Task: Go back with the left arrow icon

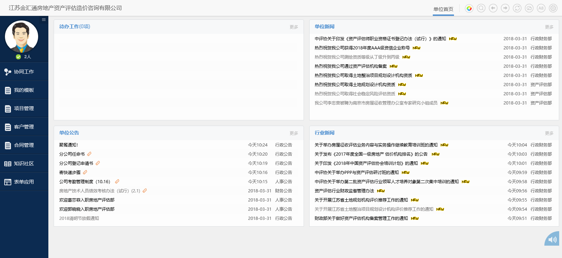Action: [x=493, y=8]
